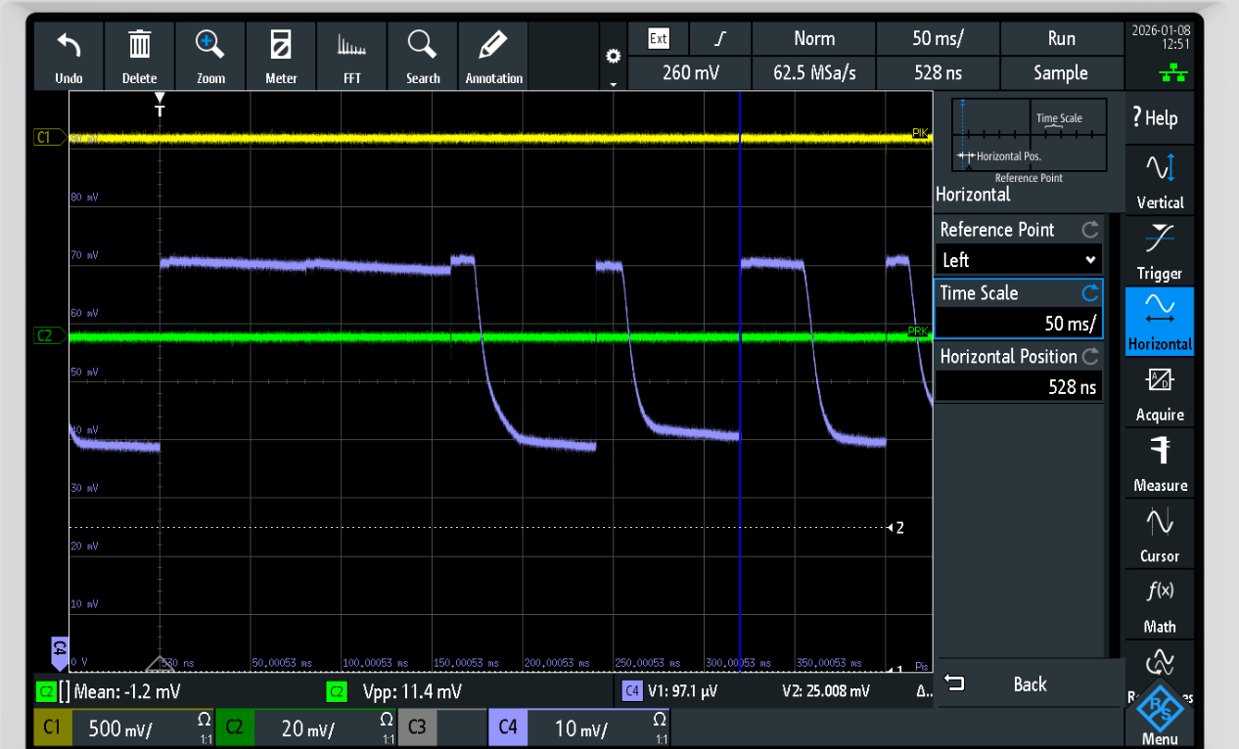Select the Annotation pencil tool
Screen dimensions: 1239x749
[493, 46]
